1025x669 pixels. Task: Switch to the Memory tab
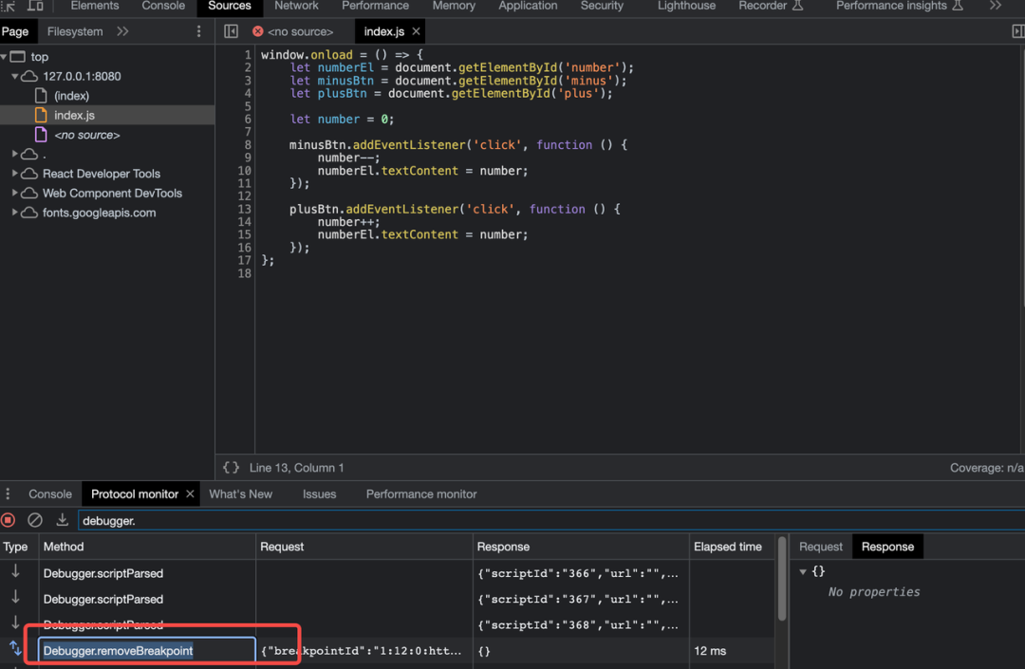coord(454,6)
